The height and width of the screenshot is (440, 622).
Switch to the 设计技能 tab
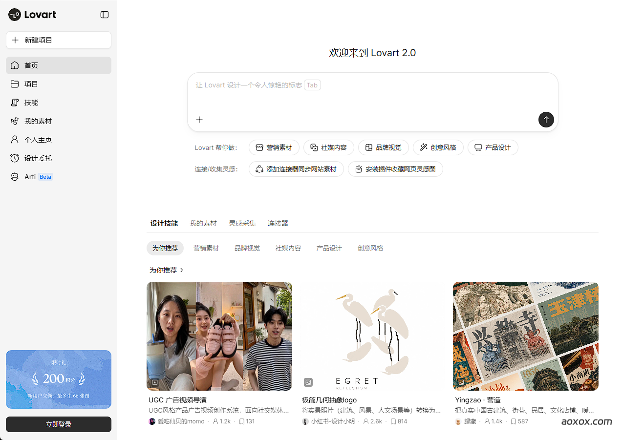click(x=164, y=223)
